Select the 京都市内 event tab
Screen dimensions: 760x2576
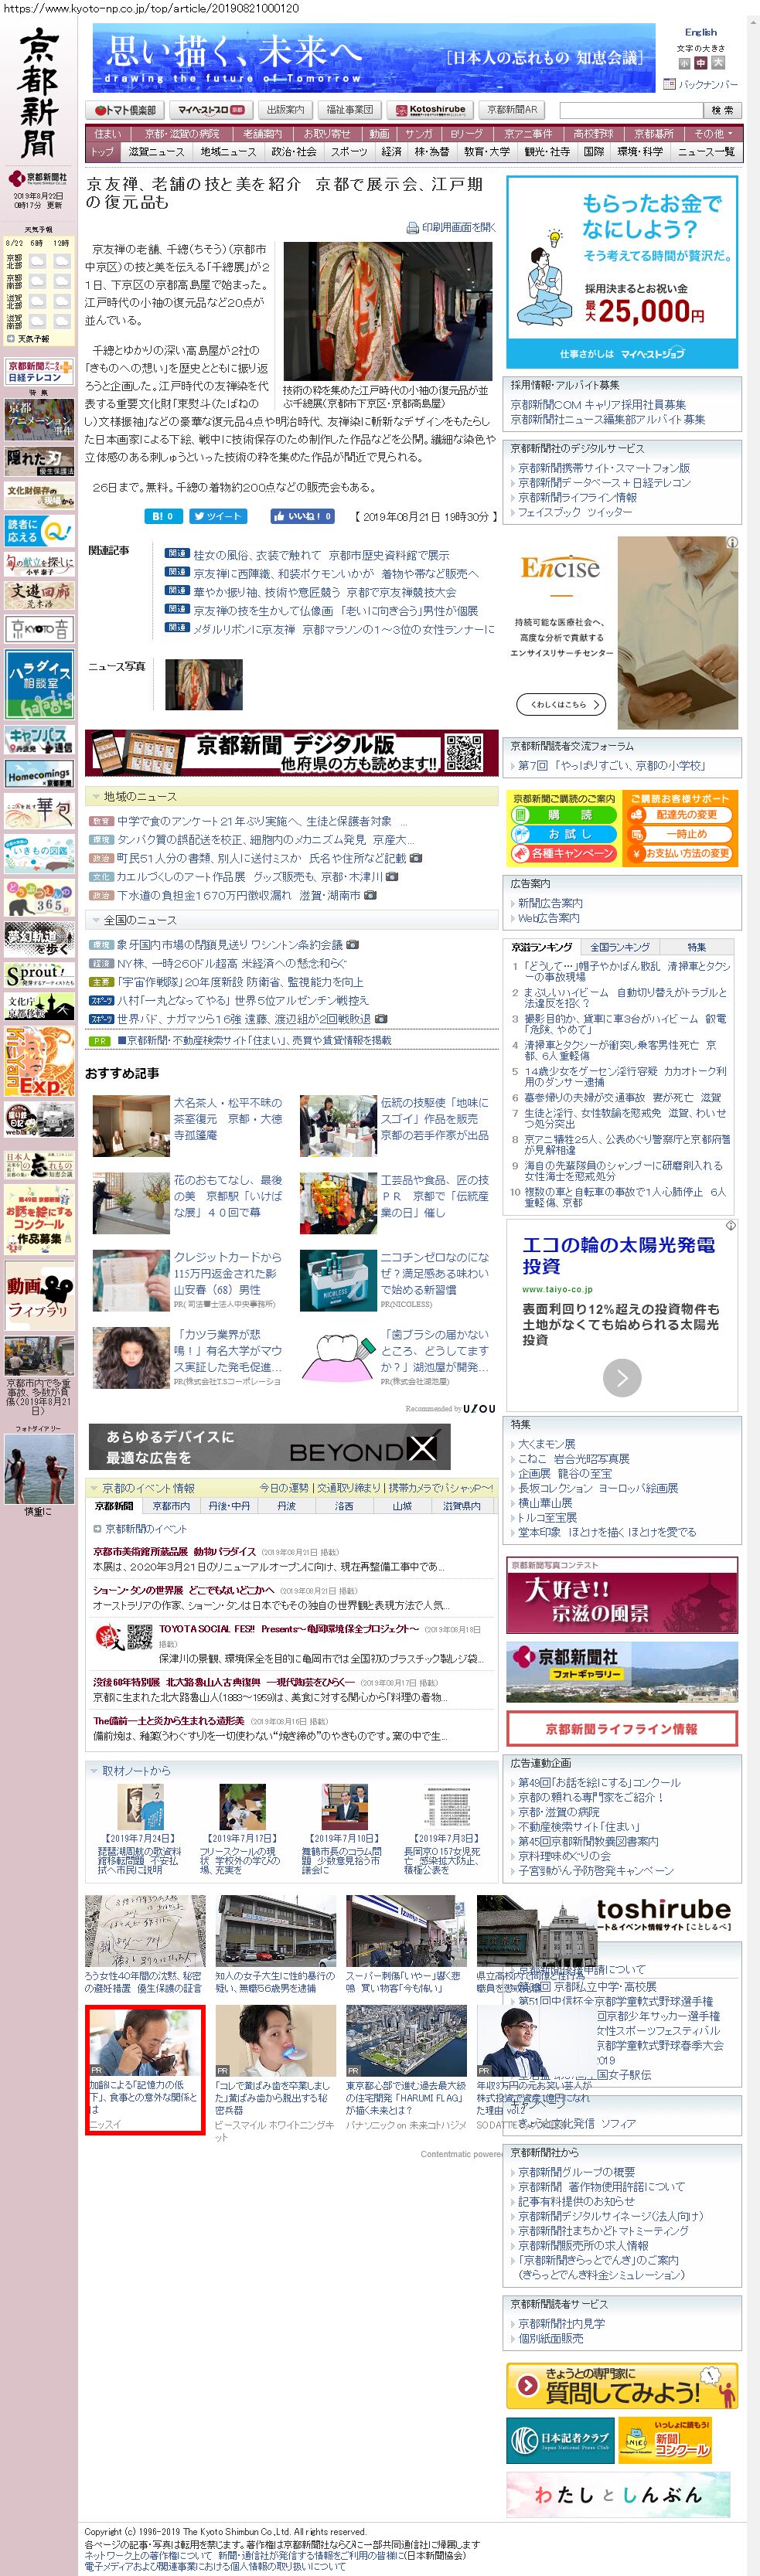[x=171, y=1506]
